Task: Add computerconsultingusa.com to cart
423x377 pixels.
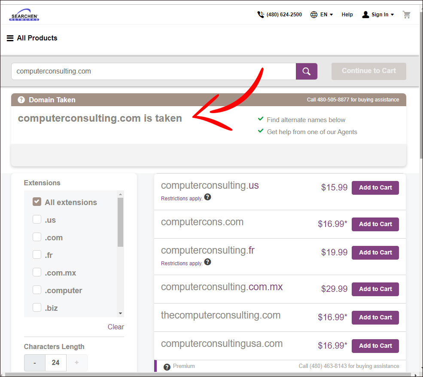Action: point(375,346)
